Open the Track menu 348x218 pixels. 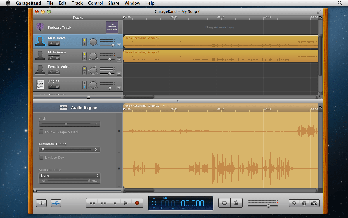77,3
